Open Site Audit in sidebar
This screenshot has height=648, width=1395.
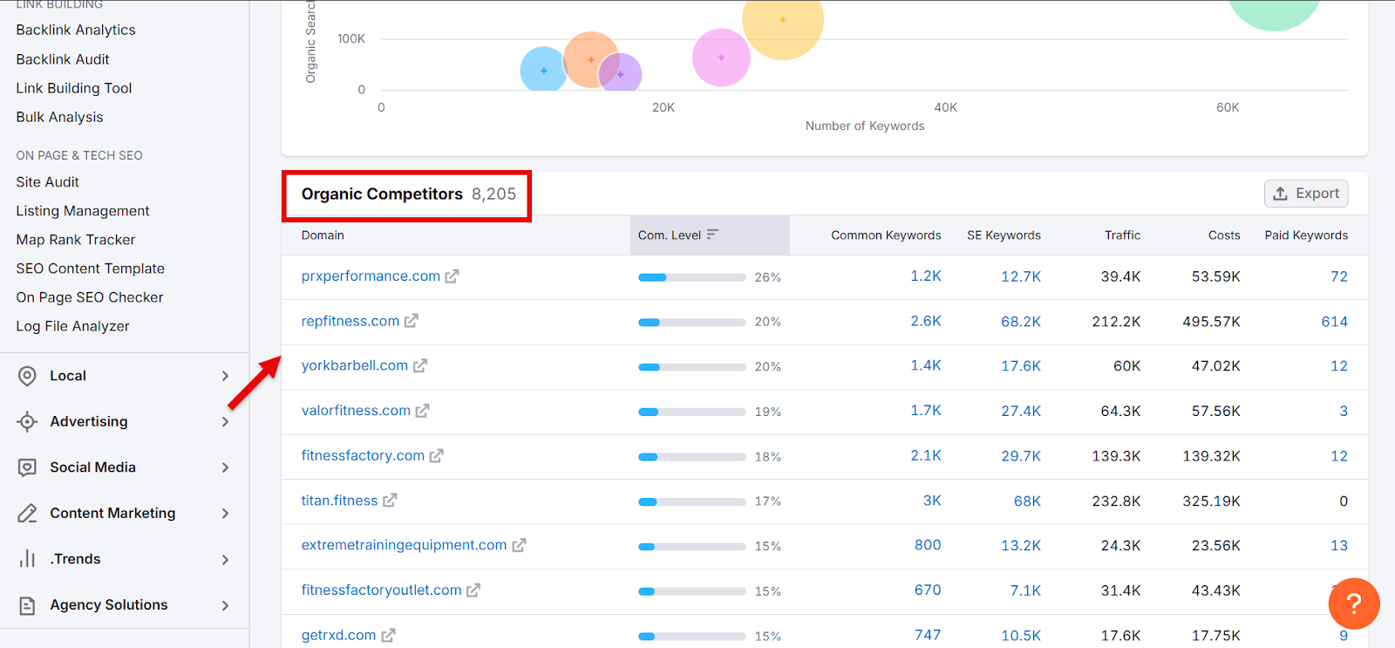(x=47, y=181)
